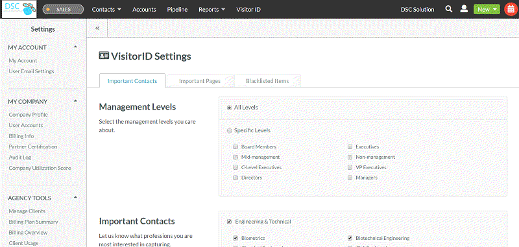Click the DSC logo icon
This screenshot has width=519, height=247.
pyautogui.click(x=19, y=9)
